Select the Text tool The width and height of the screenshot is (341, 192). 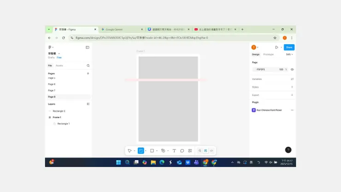coord(174,150)
